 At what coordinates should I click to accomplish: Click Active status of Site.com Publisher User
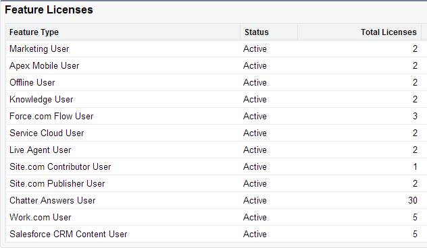(x=255, y=183)
